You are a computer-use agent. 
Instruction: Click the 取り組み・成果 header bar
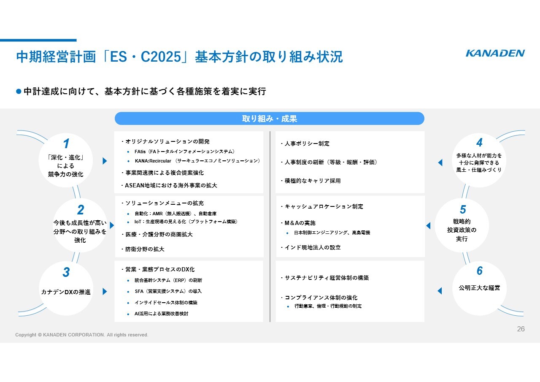click(x=269, y=119)
